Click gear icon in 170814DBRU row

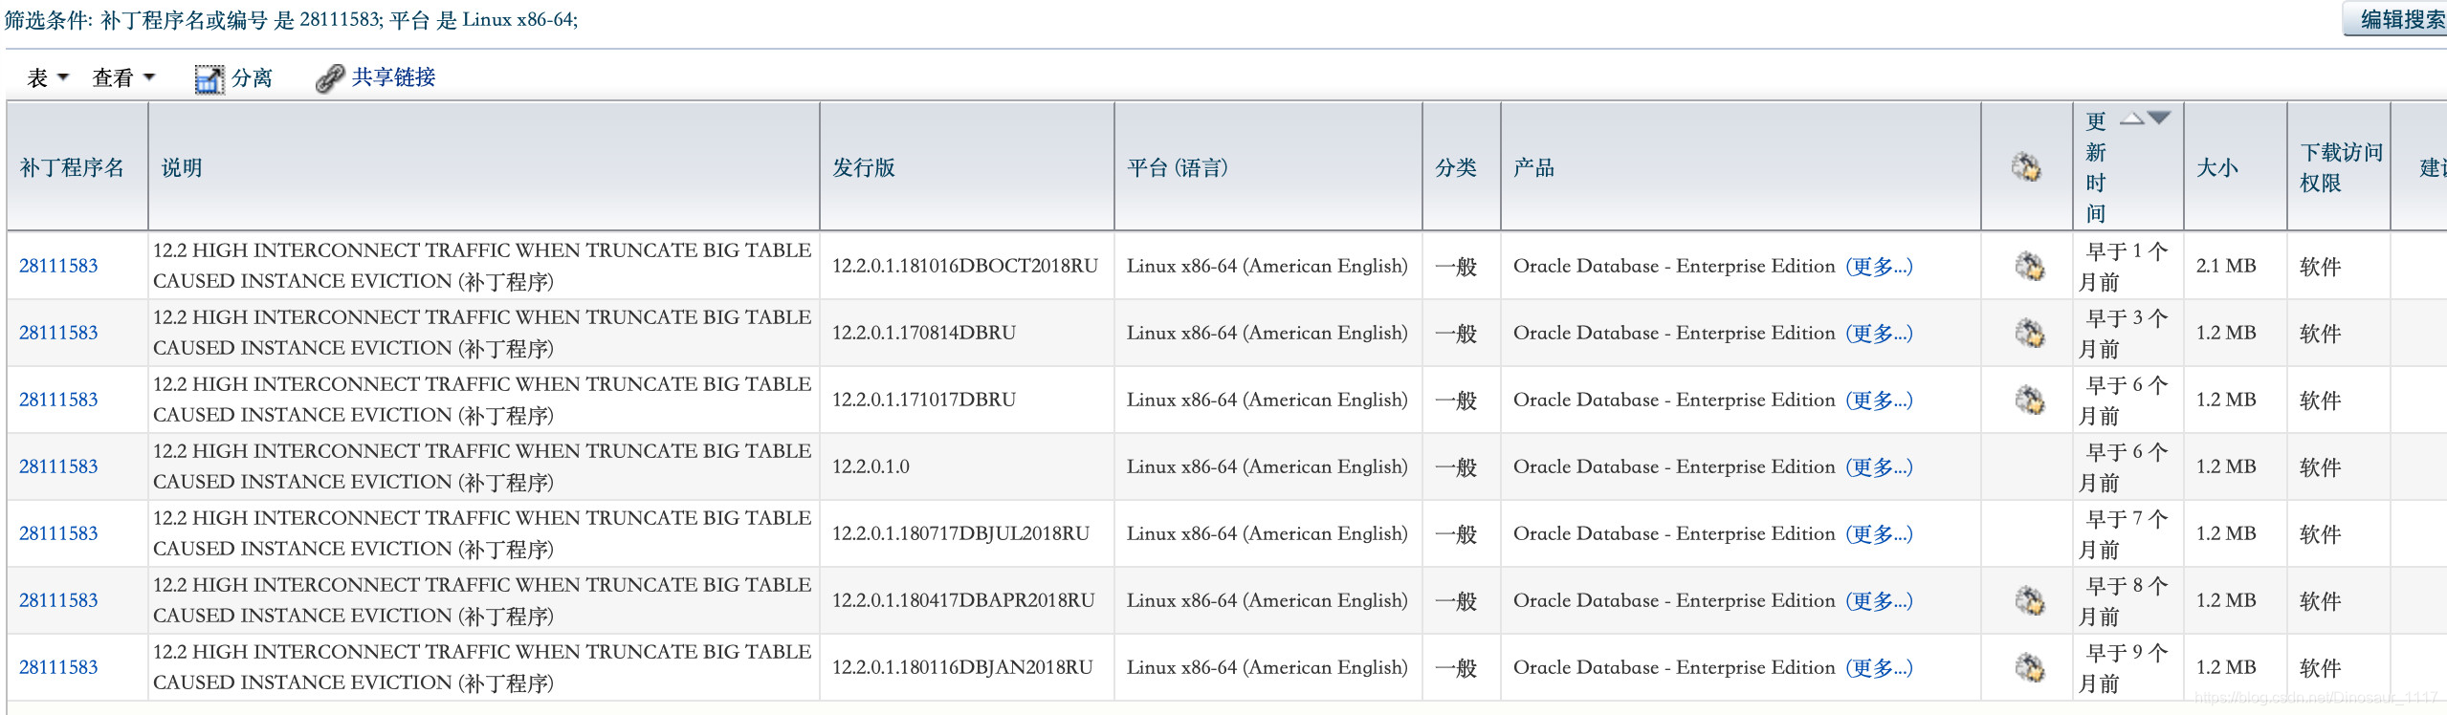click(x=2029, y=334)
